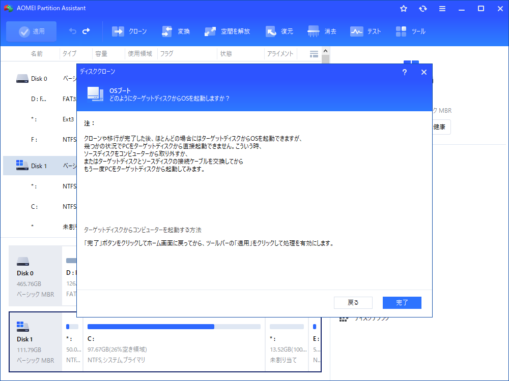
Task: Click the star favorite icon in the title bar
Action: click(404, 9)
